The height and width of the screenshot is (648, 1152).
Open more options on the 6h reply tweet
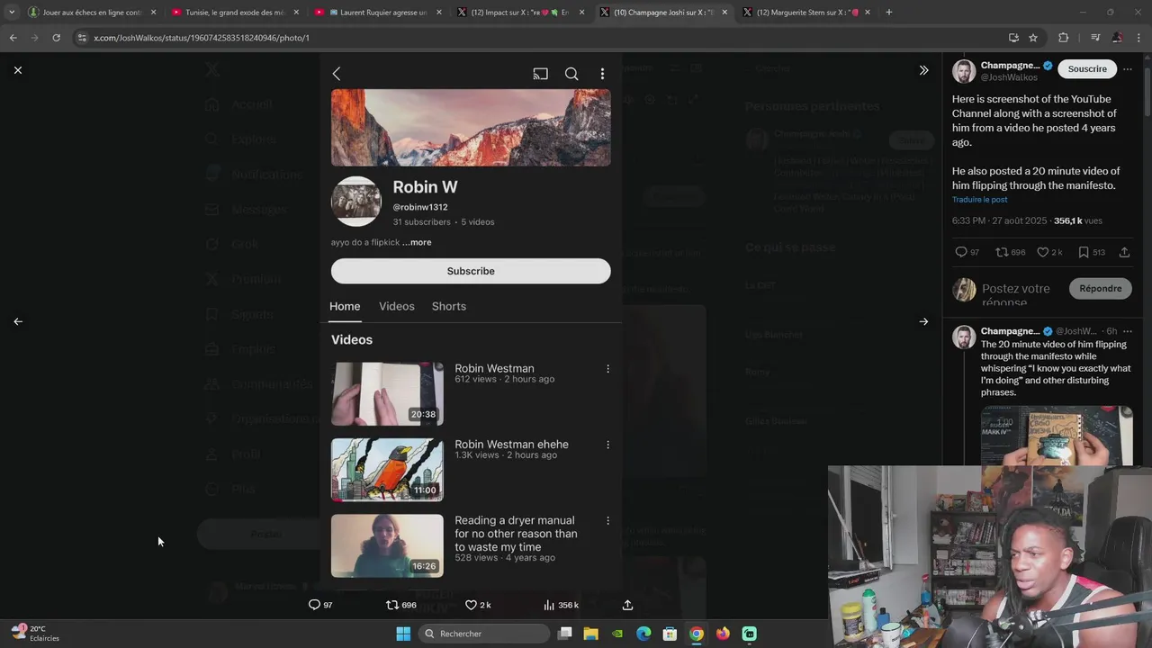point(1127,331)
